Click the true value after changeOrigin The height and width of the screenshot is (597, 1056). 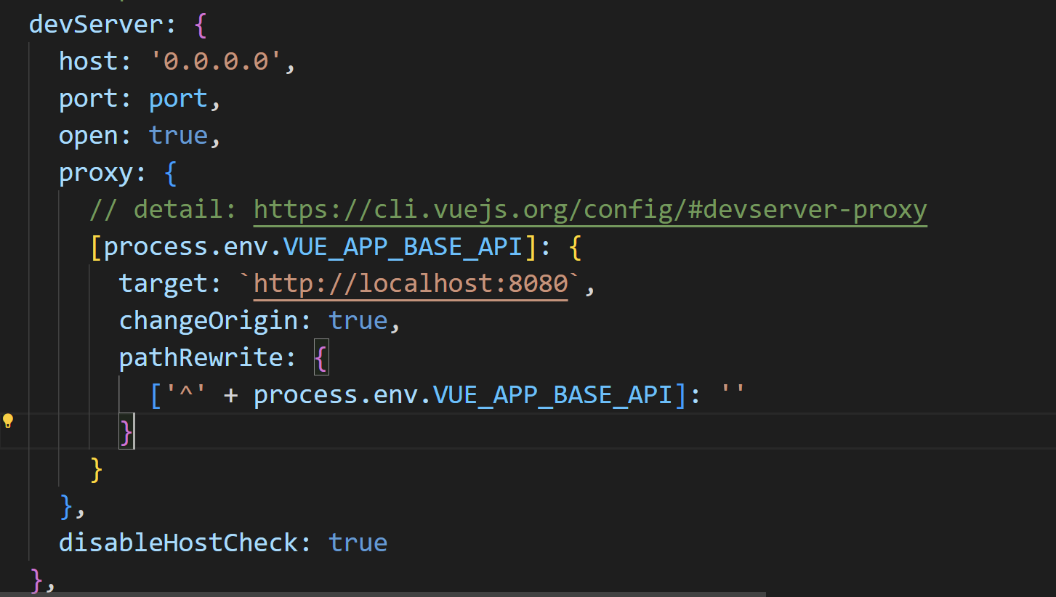[358, 321]
